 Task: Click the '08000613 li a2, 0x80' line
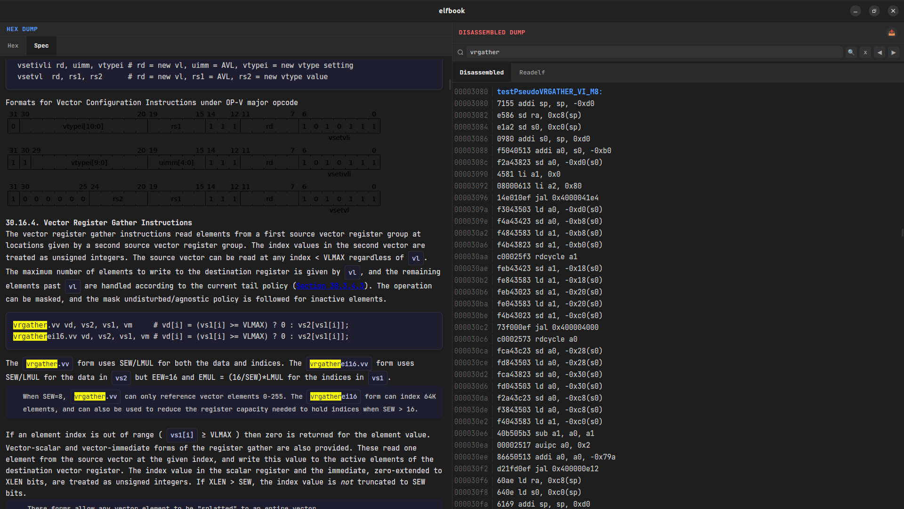pyautogui.click(x=539, y=186)
